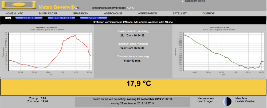The image size is (267, 108).
Task: Open the WEERSTATION menu
Action: coord(147,14)
